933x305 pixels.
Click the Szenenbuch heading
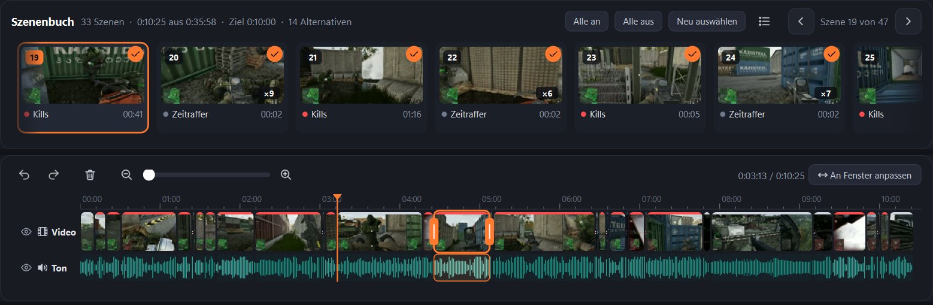[x=43, y=22]
